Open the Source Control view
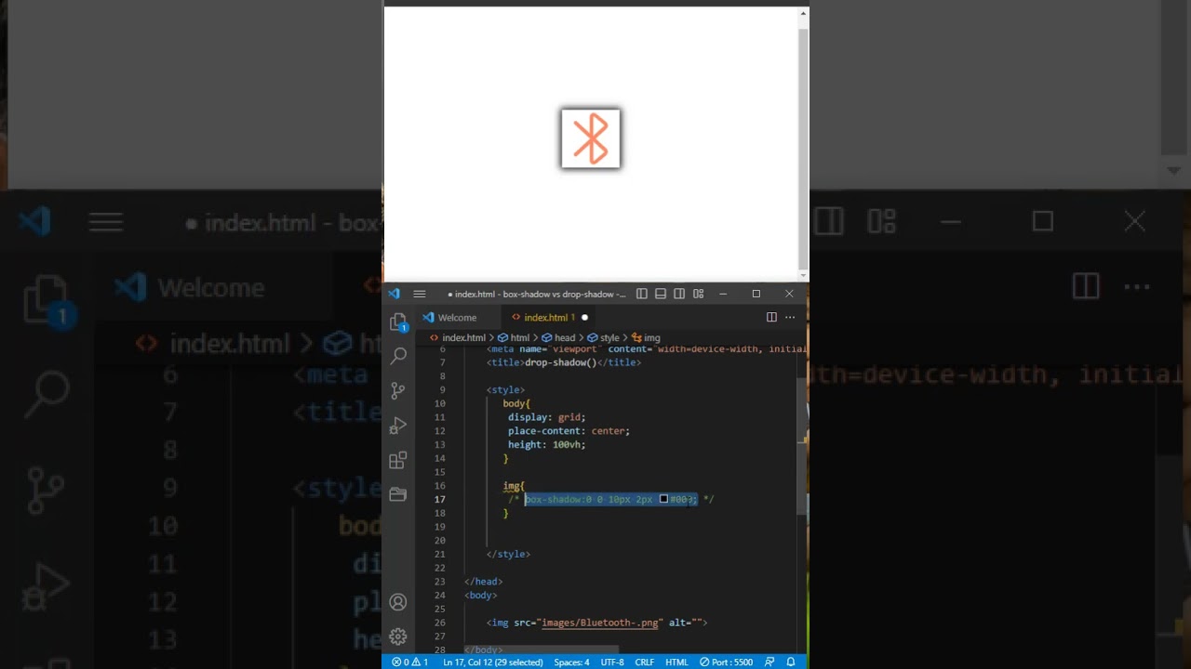 click(398, 390)
